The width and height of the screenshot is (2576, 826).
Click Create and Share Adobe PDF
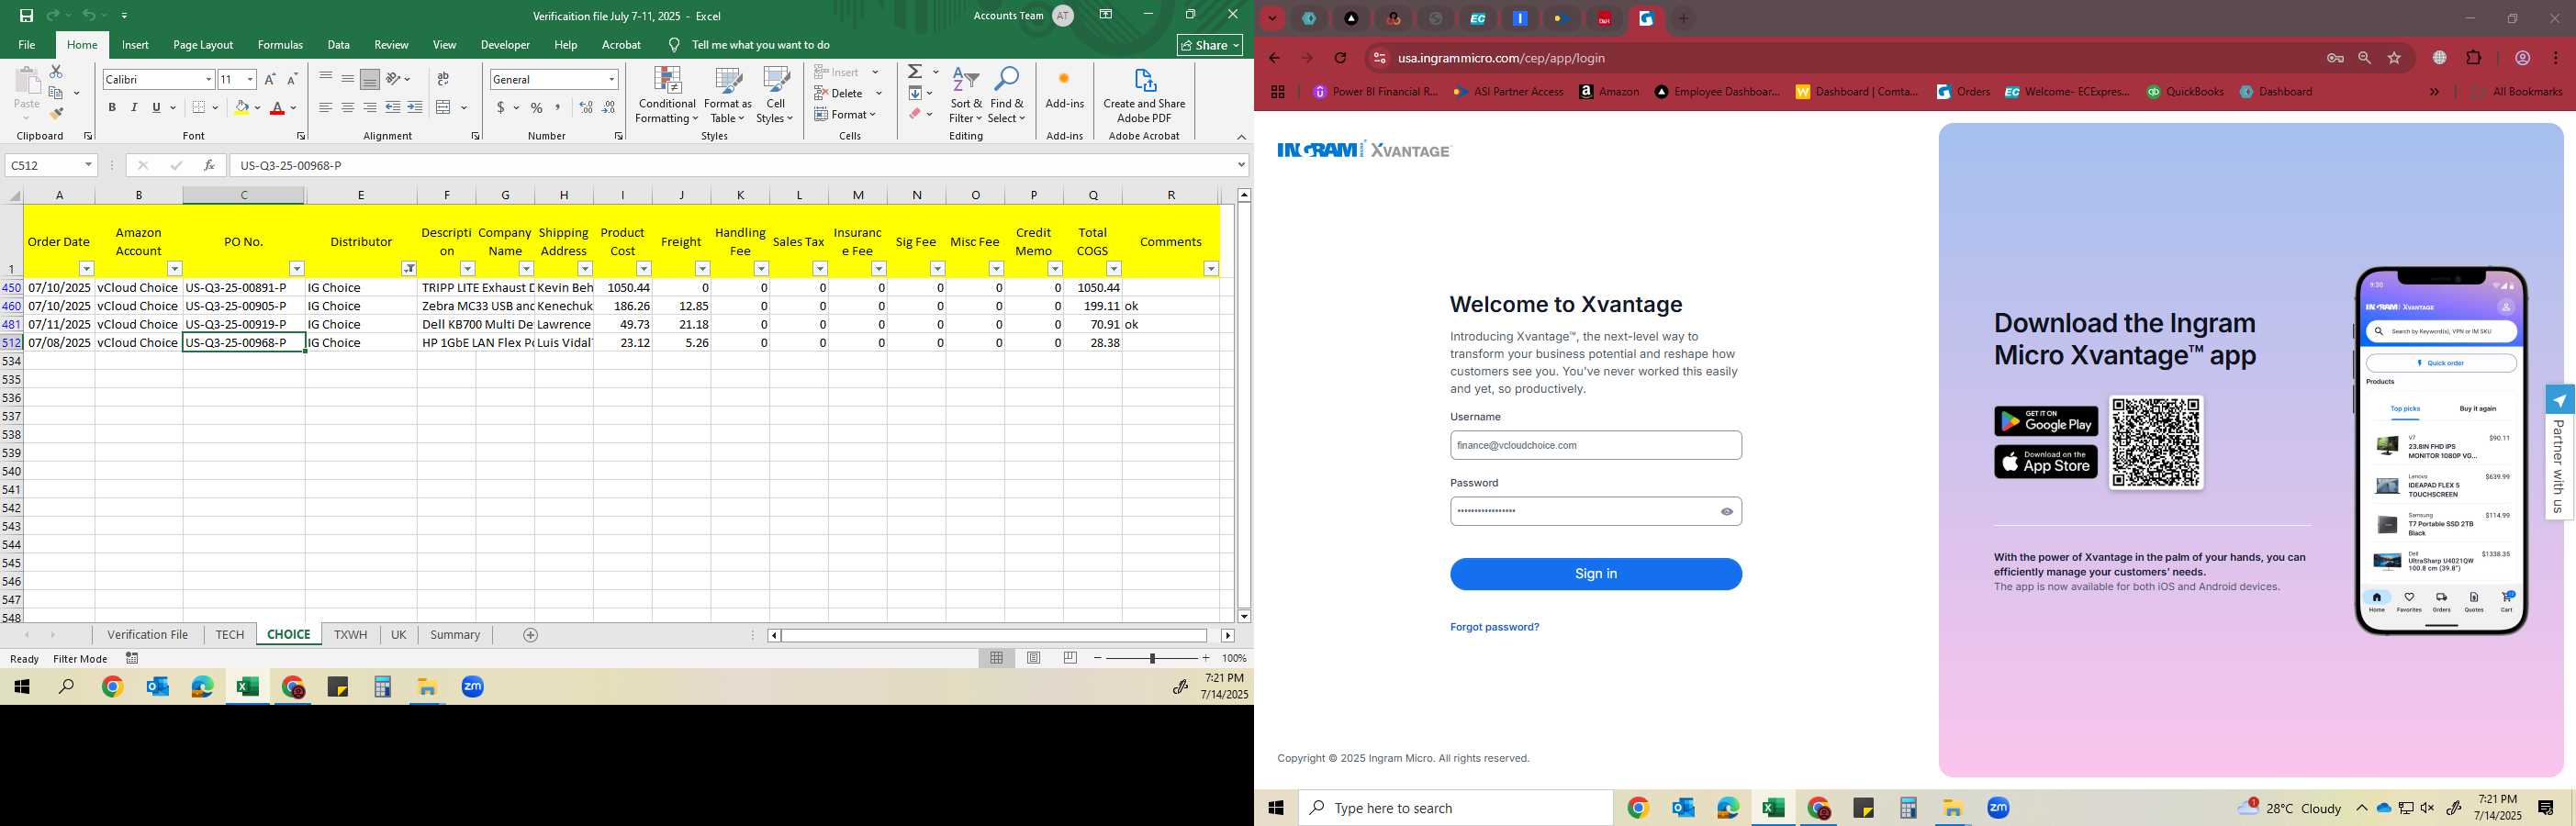tap(1144, 96)
